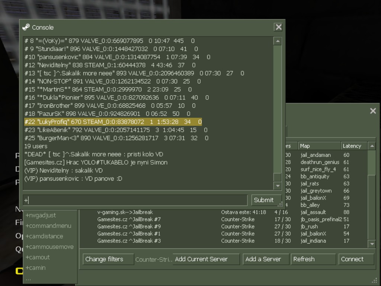Screen dimensions: 381x286
Task: Show more autocomplete suggestions ellipsis
Action: (x=28, y=279)
